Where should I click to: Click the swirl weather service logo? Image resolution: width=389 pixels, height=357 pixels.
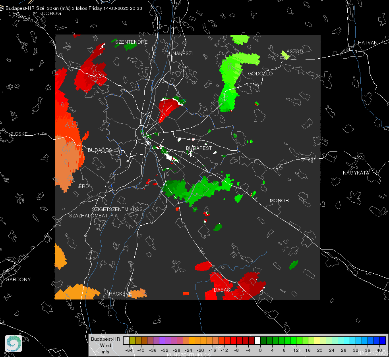(x=14, y=344)
